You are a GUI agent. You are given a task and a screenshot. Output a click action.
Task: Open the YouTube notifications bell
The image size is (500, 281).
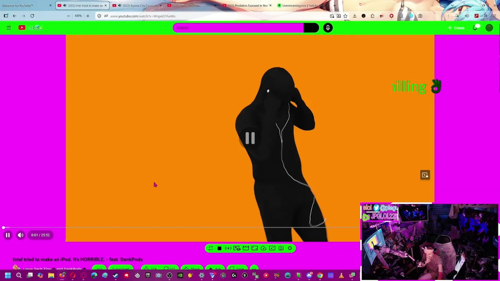(x=475, y=28)
